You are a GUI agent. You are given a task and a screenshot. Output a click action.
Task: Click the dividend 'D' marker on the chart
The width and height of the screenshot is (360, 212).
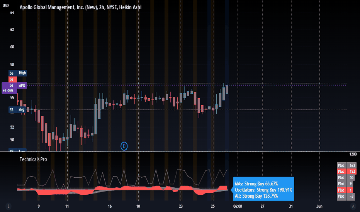(x=124, y=146)
